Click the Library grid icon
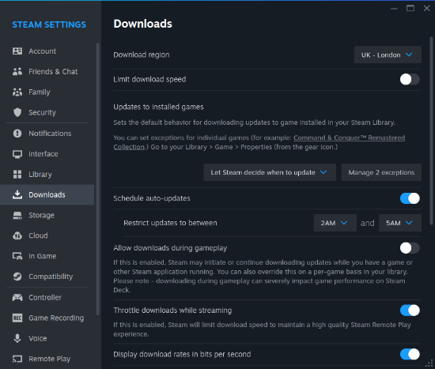This screenshot has height=369, width=435. (17, 175)
